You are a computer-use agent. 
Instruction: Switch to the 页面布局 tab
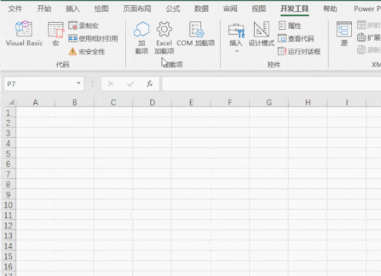(x=137, y=9)
